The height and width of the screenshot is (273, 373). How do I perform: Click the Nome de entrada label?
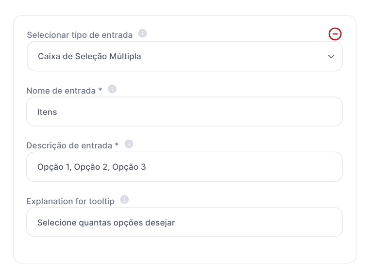point(61,91)
